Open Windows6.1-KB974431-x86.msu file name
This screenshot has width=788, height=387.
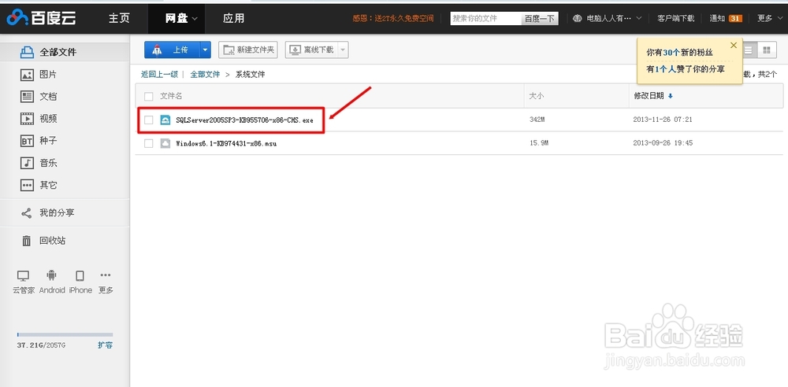(x=226, y=144)
